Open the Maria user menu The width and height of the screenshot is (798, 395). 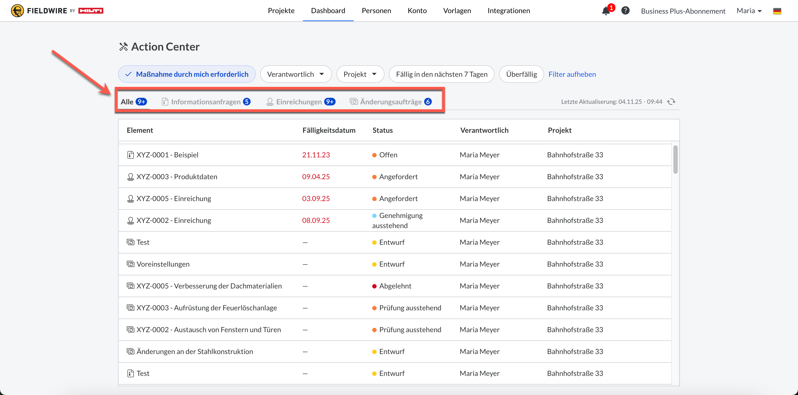[749, 11]
